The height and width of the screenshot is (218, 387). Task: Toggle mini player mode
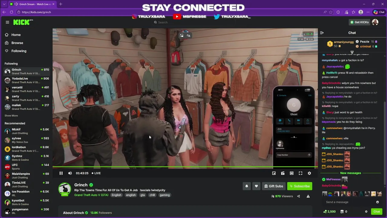tap(274, 173)
